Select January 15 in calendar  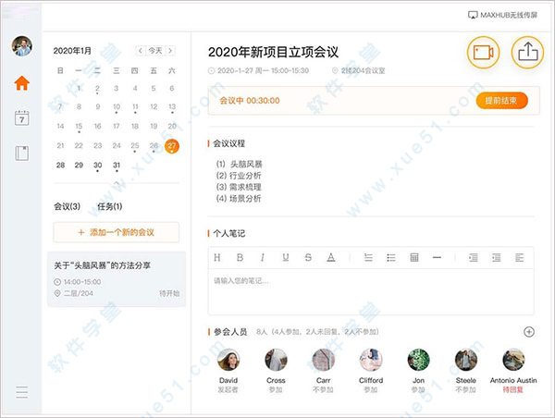click(79, 127)
